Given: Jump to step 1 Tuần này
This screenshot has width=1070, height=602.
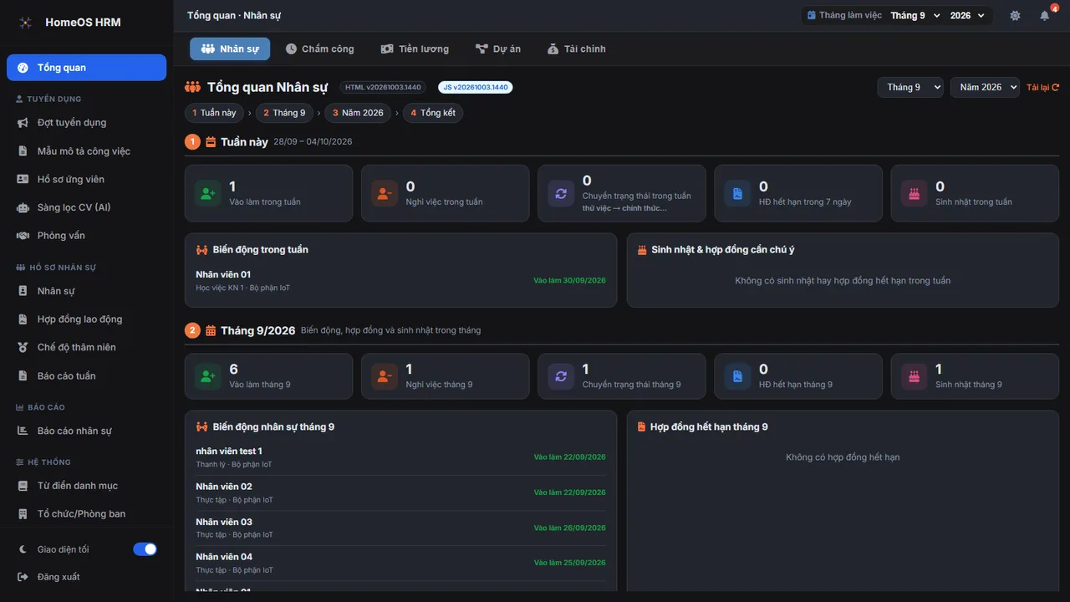Looking at the screenshot, I should pyautogui.click(x=215, y=113).
